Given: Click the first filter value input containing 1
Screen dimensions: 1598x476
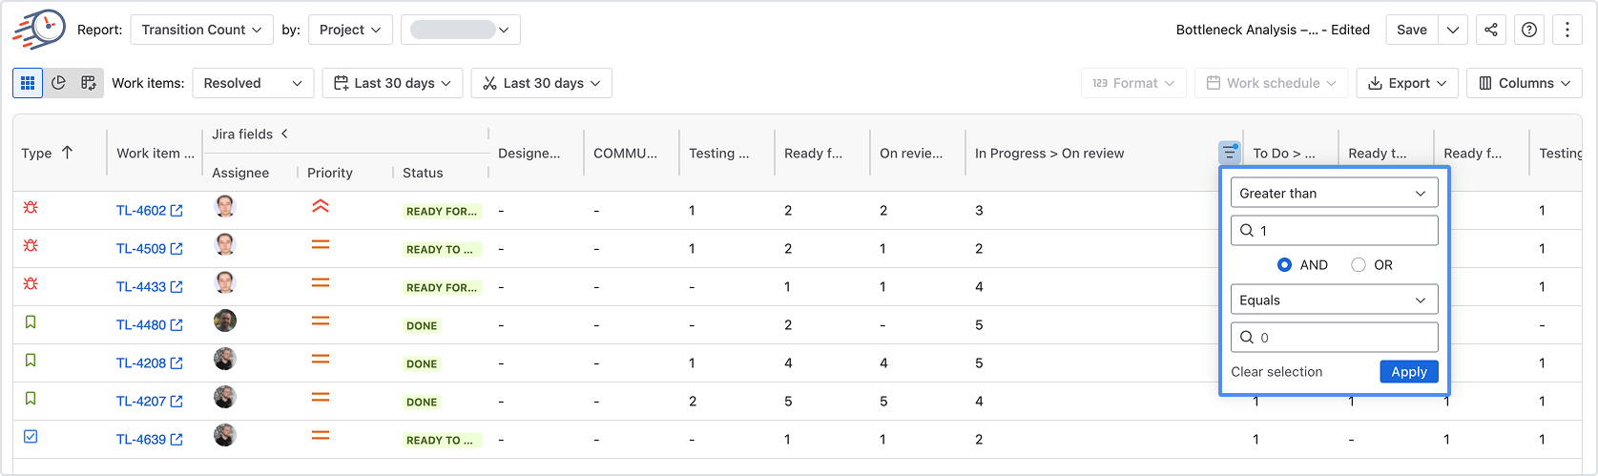Looking at the screenshot, I should pos(1334,231).
